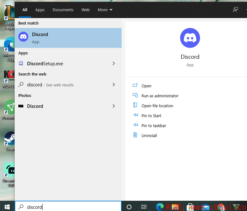This screenshot has width=247, height=211.
Task: Open the feedback icon in search header
Action: [235, 10]
